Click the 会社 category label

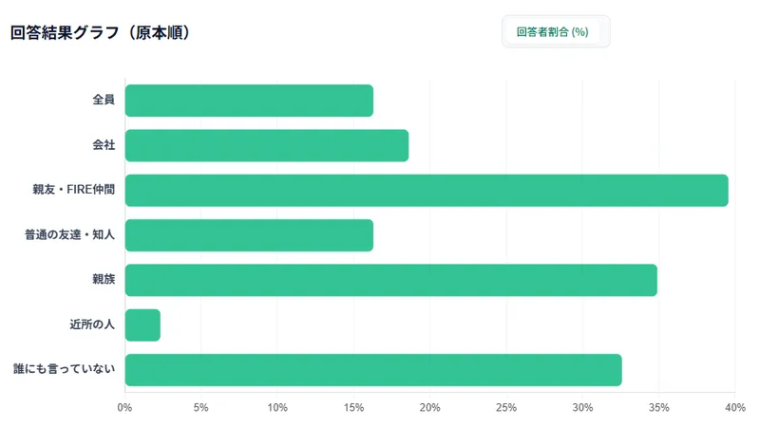coord(104,145)
